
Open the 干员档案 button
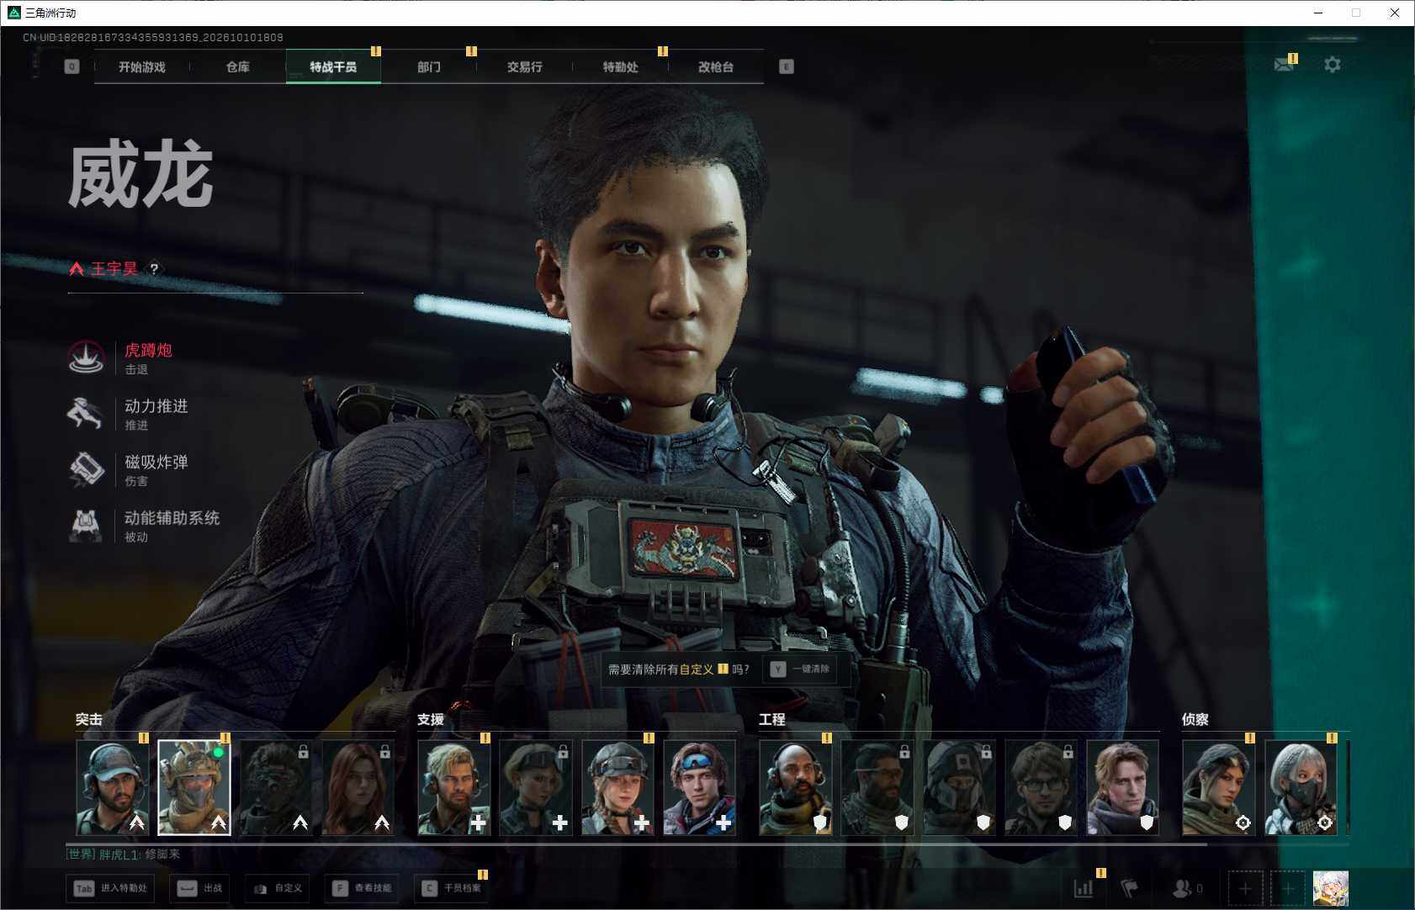(452, 888)
